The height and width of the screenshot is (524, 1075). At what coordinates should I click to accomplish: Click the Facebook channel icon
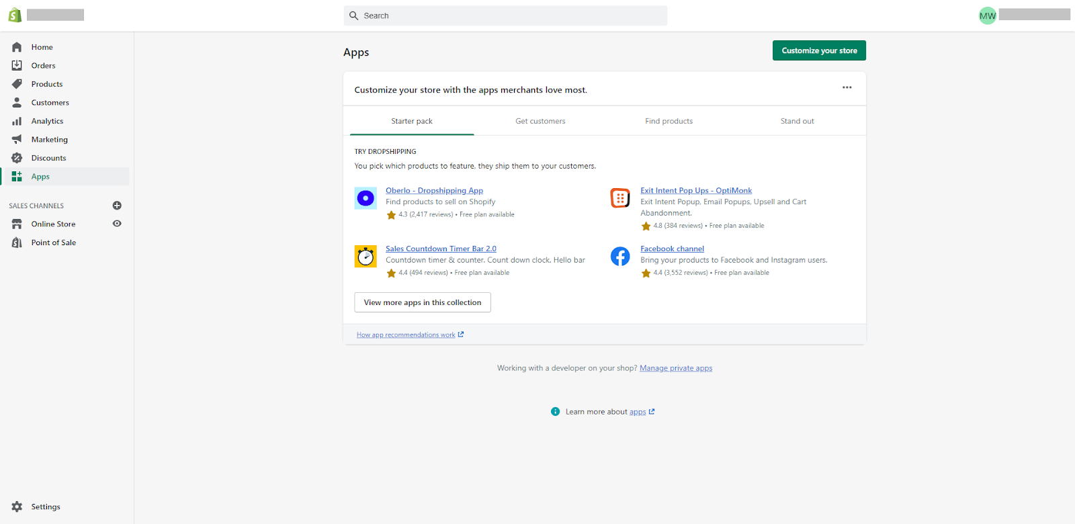pyautogui.click(x=620, y=257)
